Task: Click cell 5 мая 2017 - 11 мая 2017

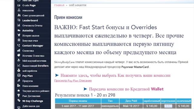Action: click(x=78, y=106)
